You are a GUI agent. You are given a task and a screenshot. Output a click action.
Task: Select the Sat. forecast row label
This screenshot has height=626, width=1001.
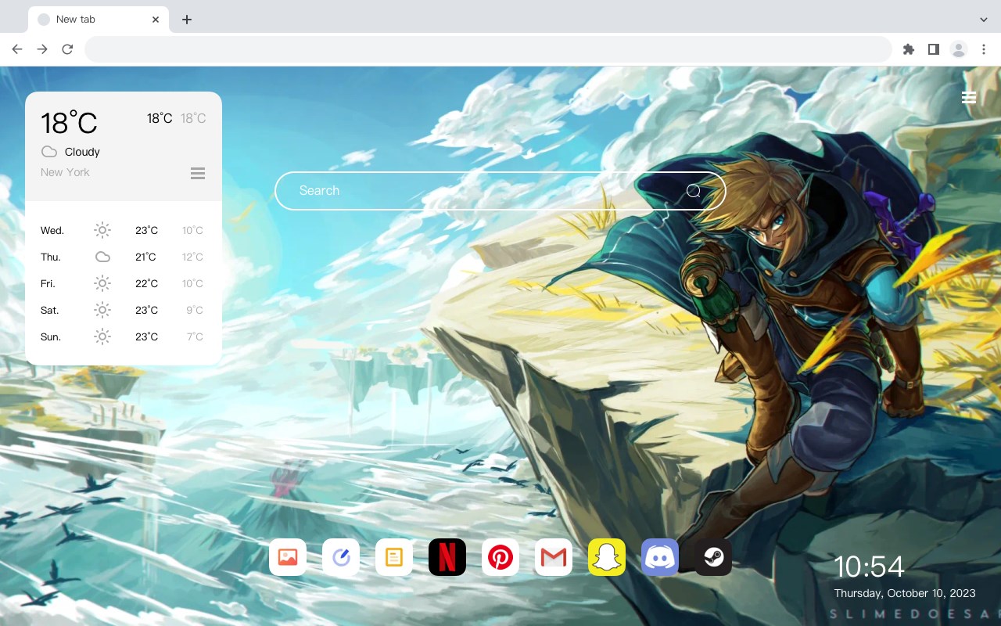tap(50, 310)
